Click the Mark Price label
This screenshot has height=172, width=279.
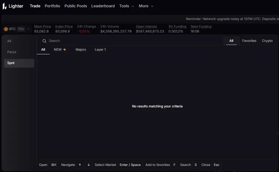(43, 26)
